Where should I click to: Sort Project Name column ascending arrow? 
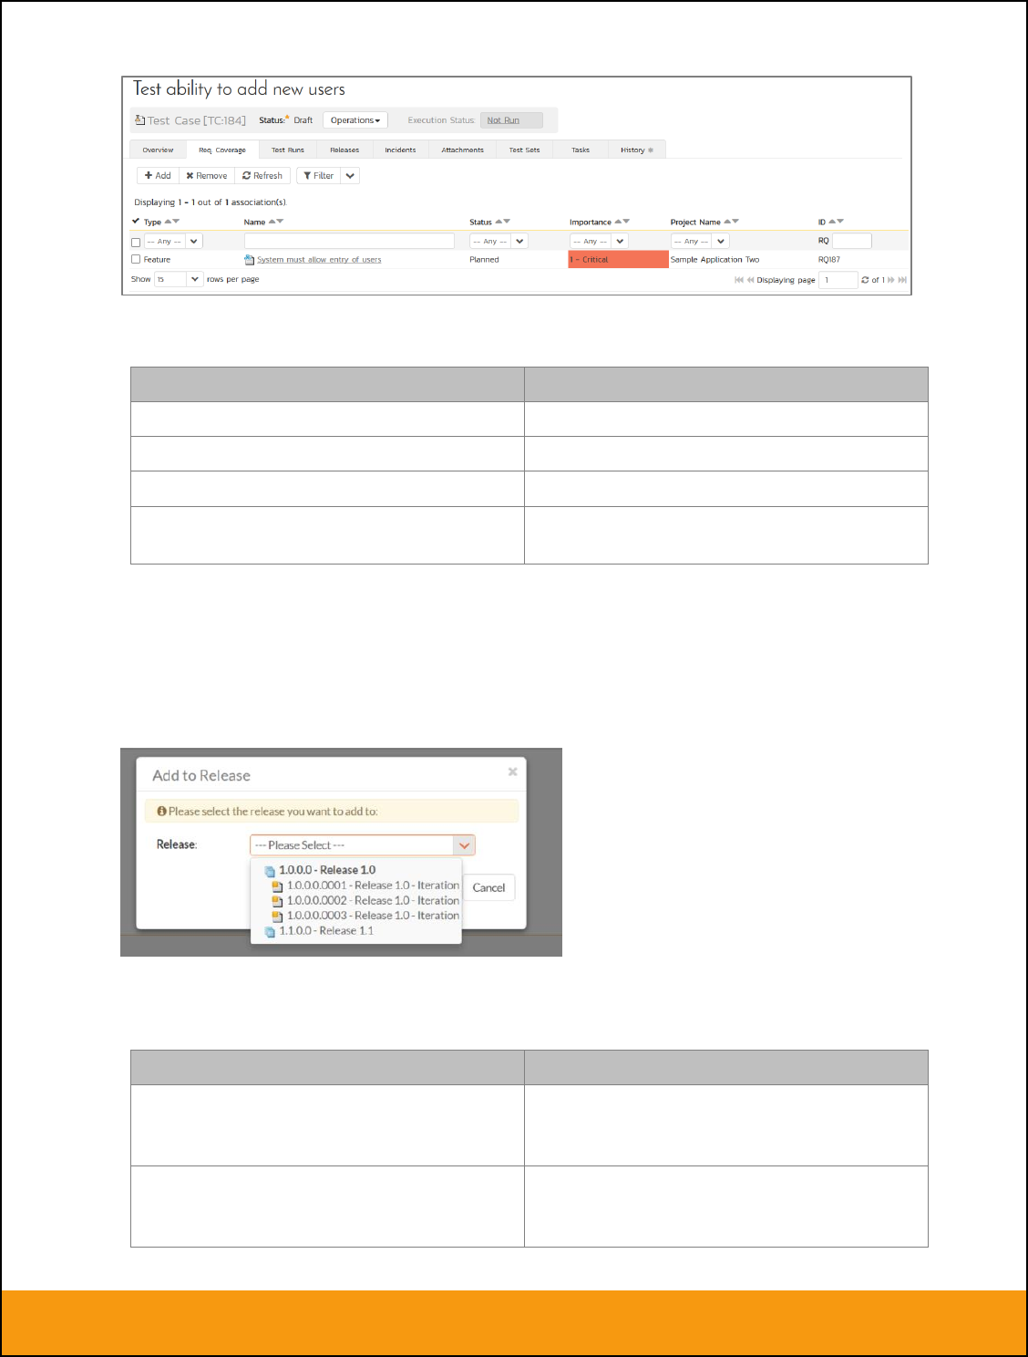coord(727,222)
